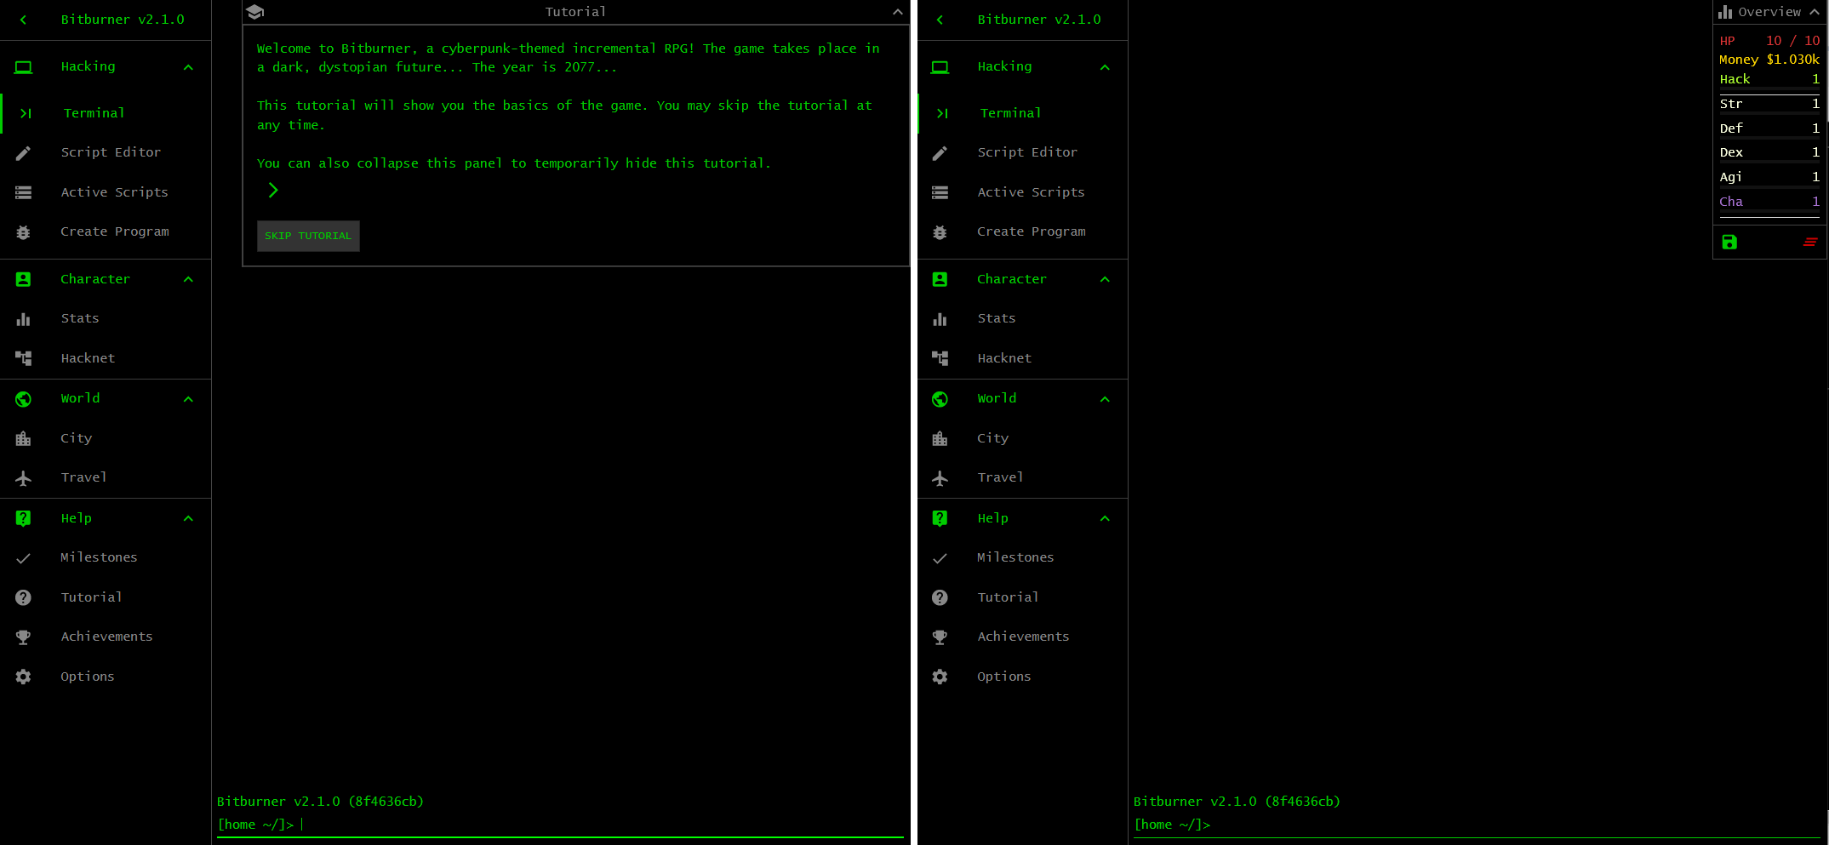Open Terminal in right window sidebar
This screenshot has height=845, width=1829.
(x=1023, y=113)
